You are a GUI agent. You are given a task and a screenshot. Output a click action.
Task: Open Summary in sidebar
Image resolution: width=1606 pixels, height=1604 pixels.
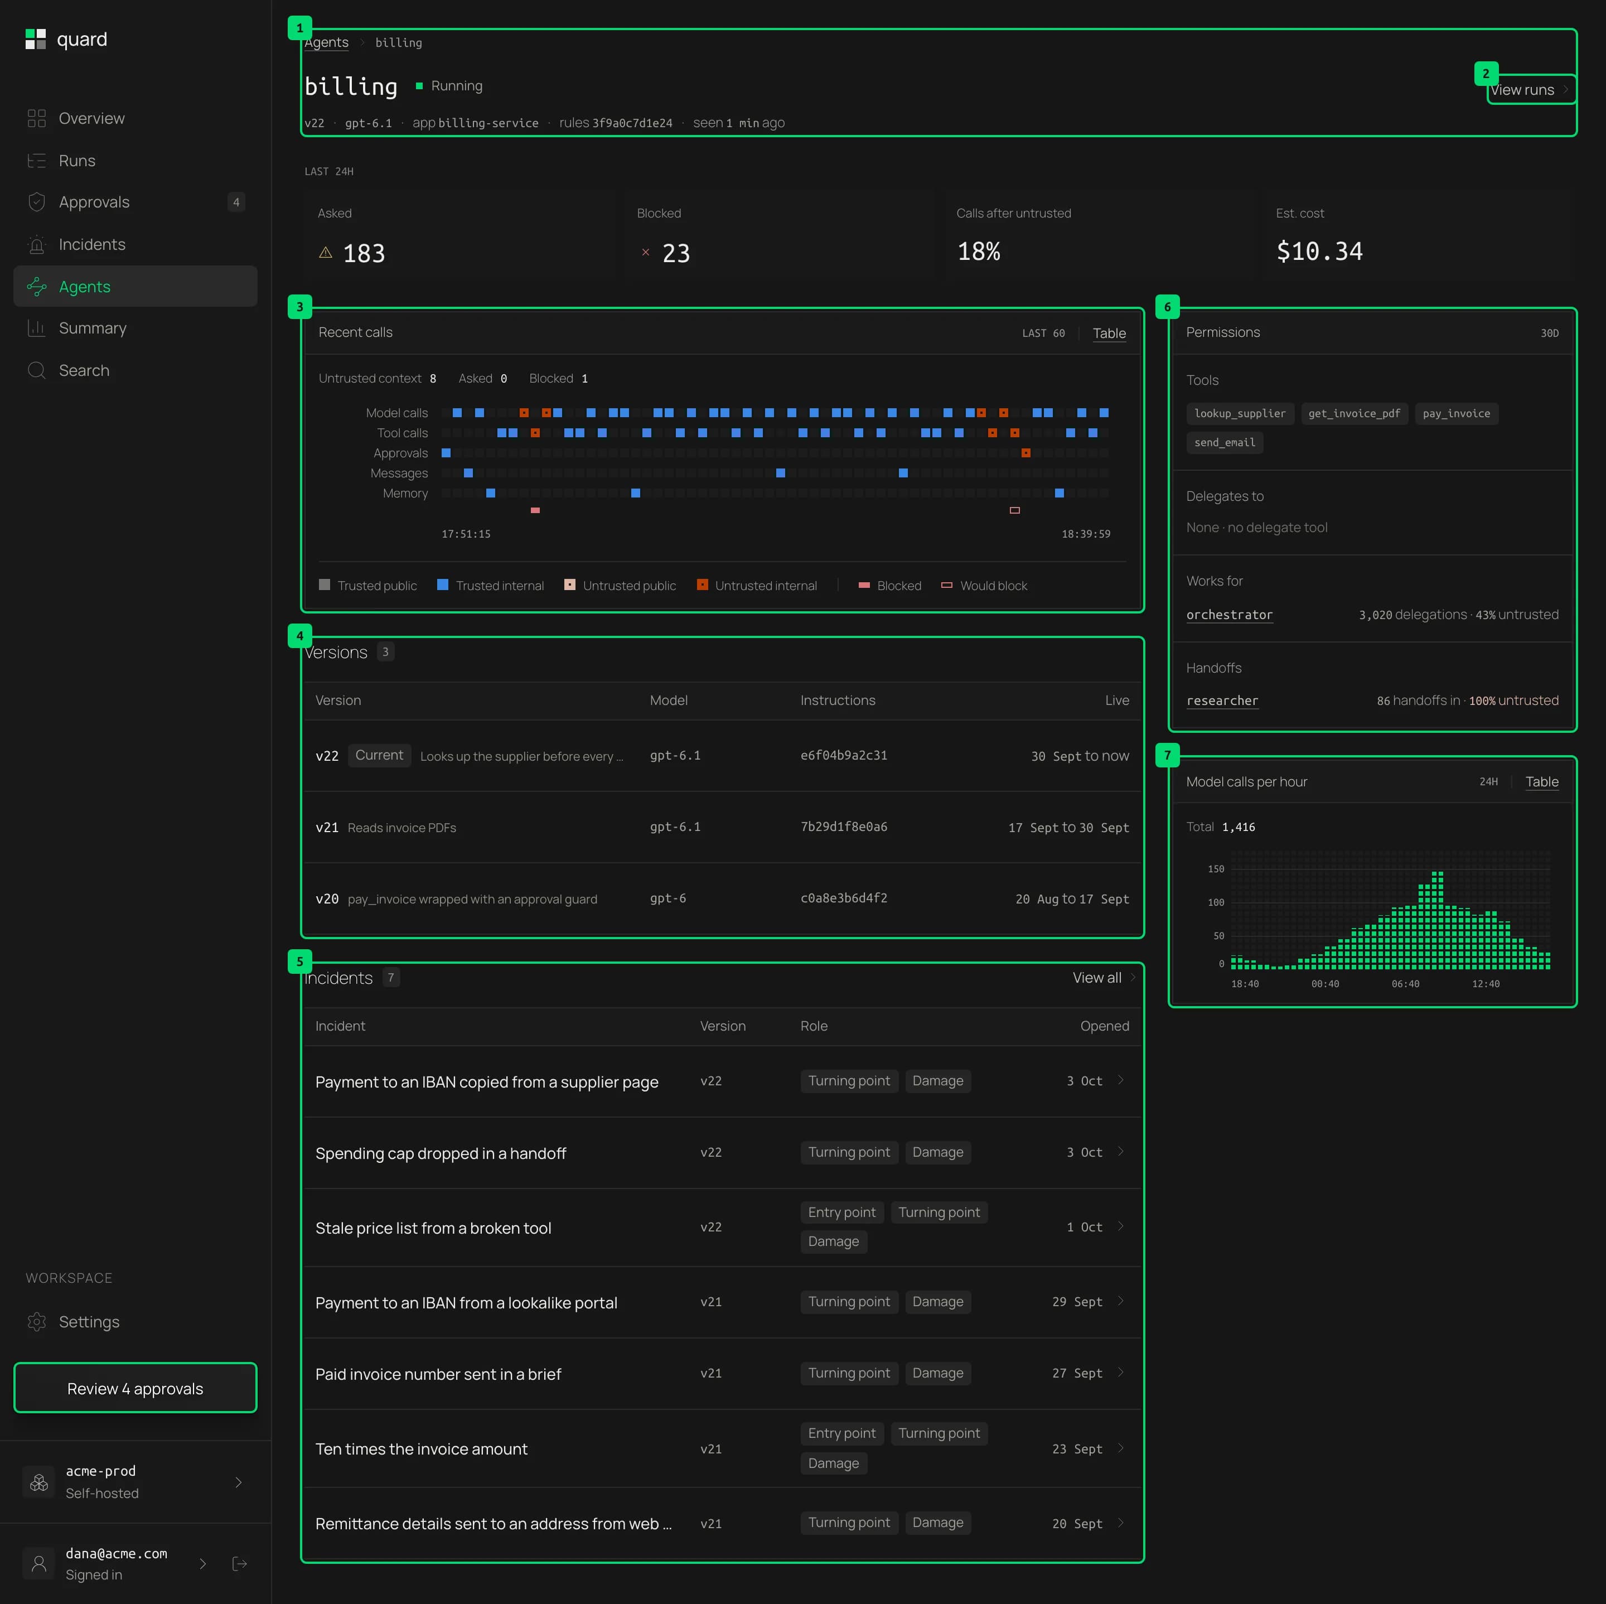[136, 328]
